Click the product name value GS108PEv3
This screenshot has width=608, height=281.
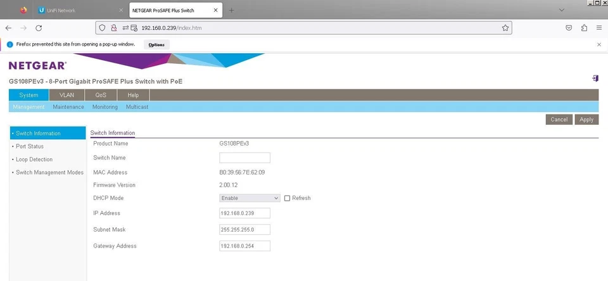click(234, 144)
